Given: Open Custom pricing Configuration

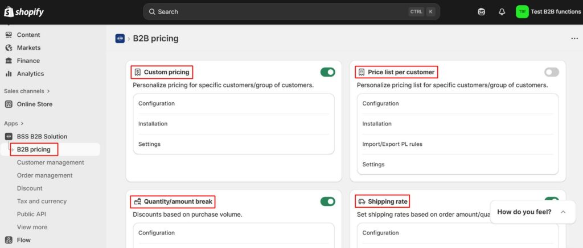Looking at the screenshot, I should point(234,103).
